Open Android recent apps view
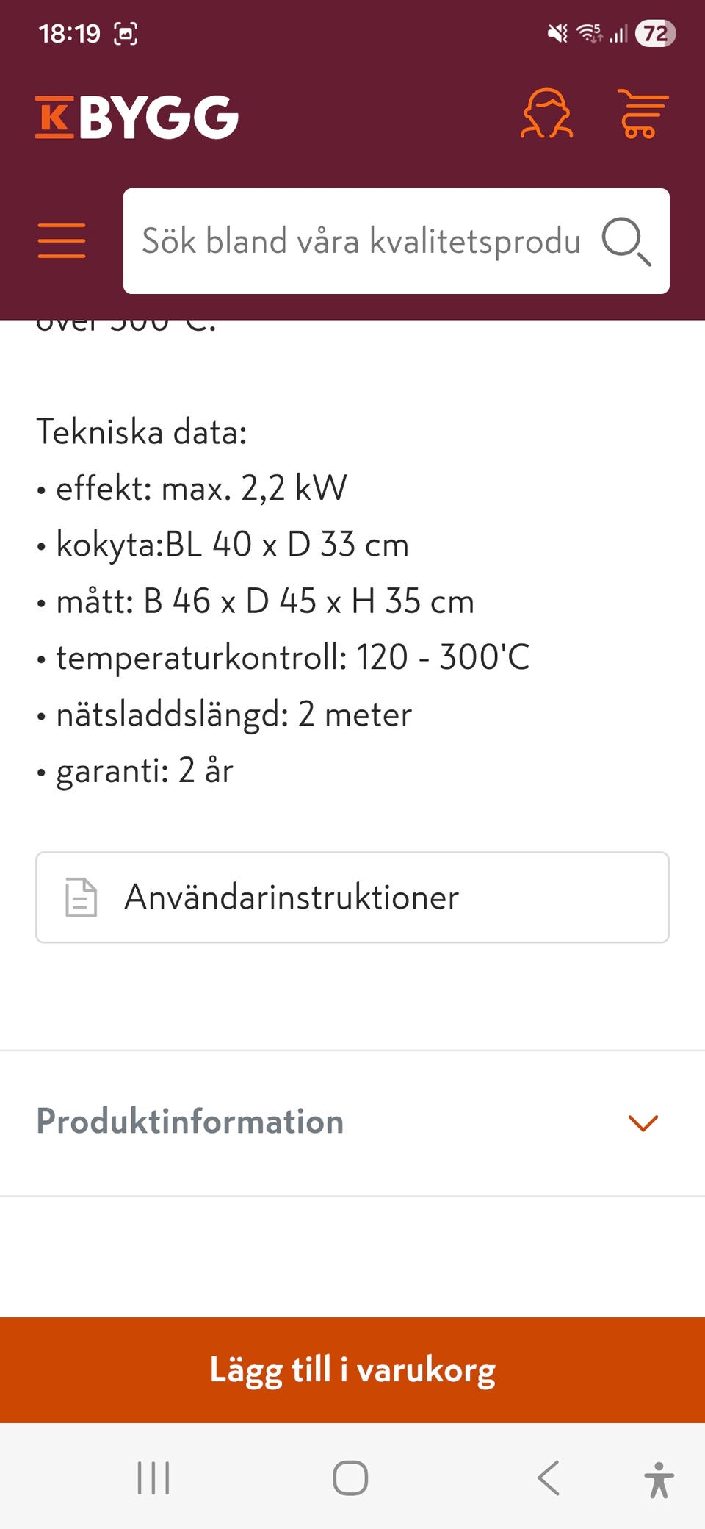The image size is (705, 1529). pyautogui.click(x=153, y=1478)
